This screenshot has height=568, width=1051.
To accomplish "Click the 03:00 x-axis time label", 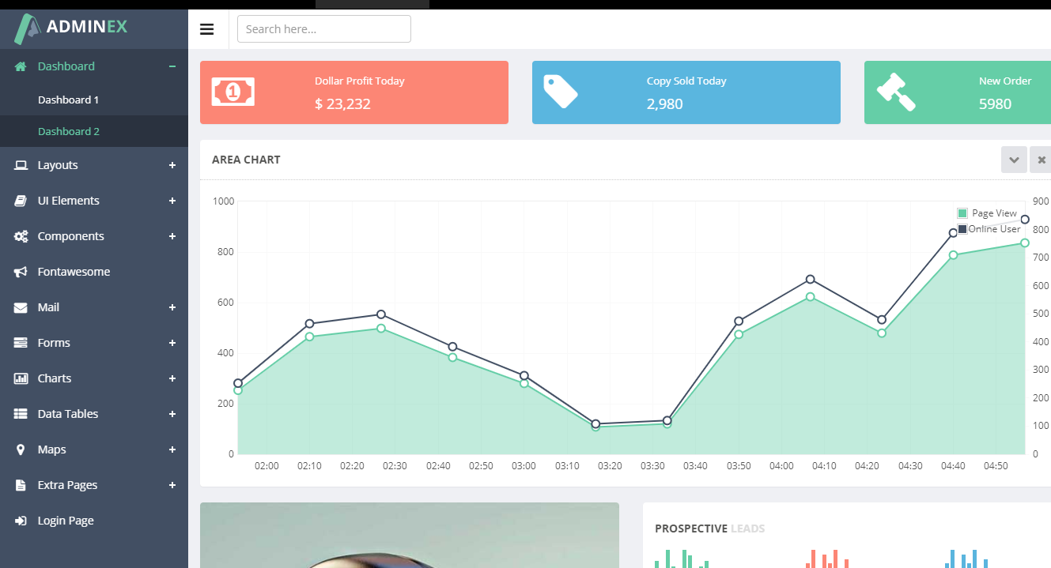I will pos(524,466).
